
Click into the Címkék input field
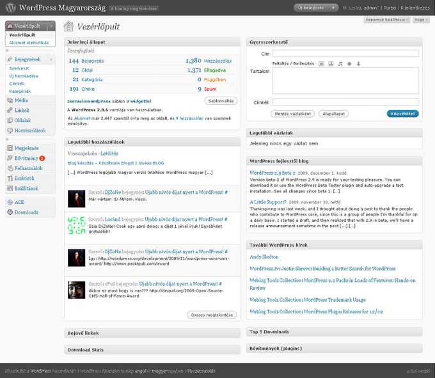point(345,102)
